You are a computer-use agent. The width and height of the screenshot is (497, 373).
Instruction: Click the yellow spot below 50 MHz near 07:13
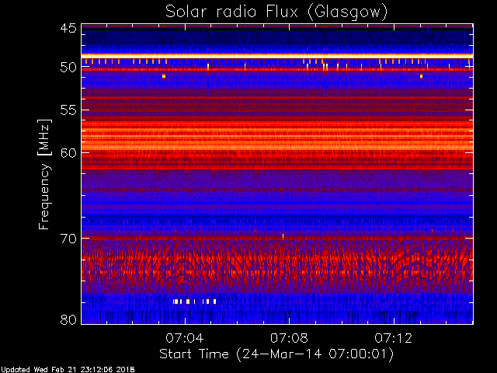coord(421,76)
